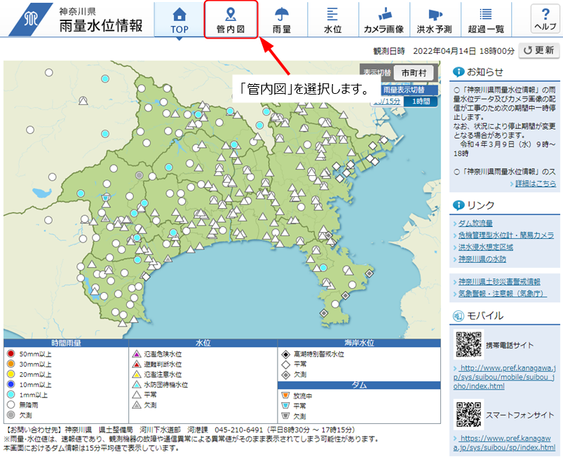
Task: Select the 10/15分 rainfall display option
Action: coord(387,101)
